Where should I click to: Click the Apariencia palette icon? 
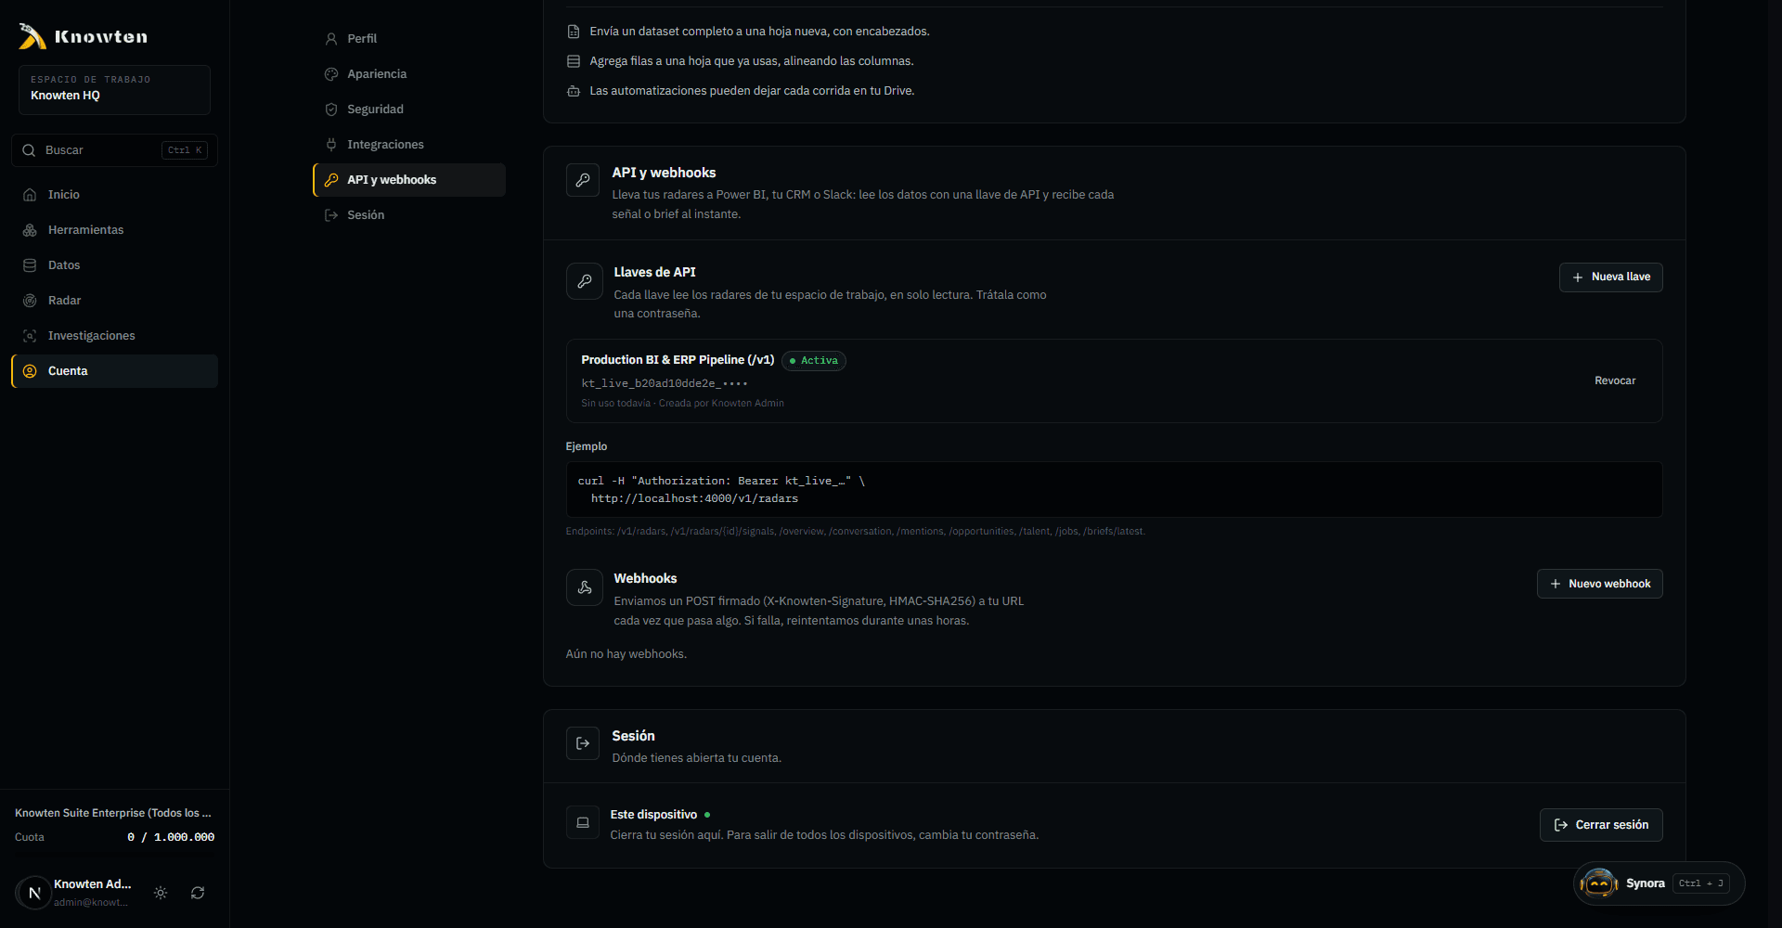coord(331,74)
